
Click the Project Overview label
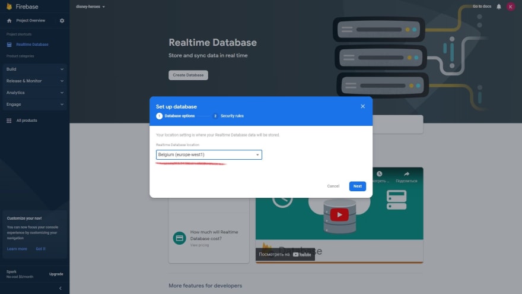[x=31, y=21]
